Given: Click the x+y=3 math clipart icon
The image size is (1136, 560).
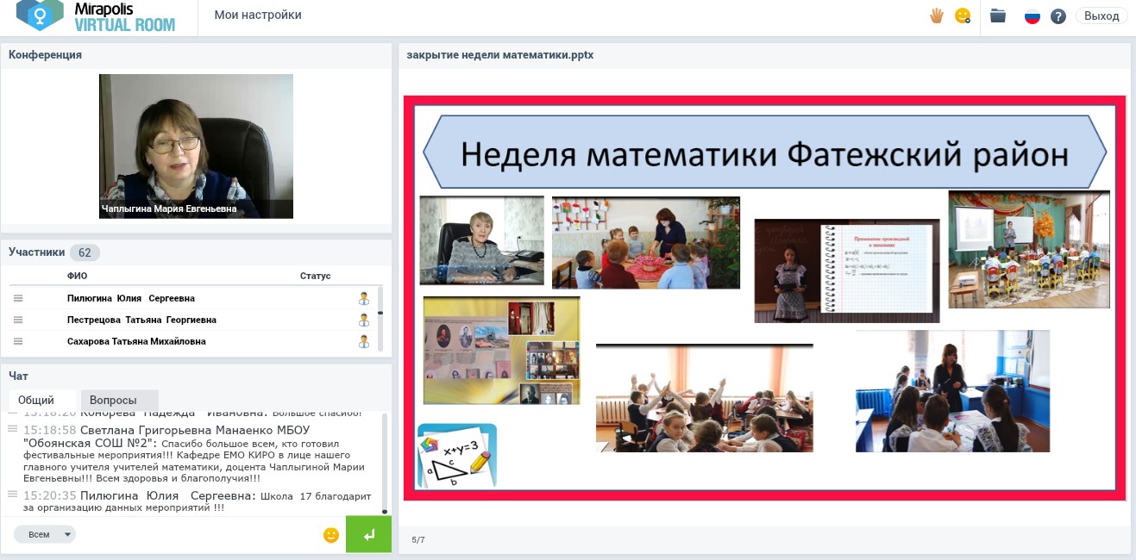Looking at the screenshot, I should tap(457, 456).
